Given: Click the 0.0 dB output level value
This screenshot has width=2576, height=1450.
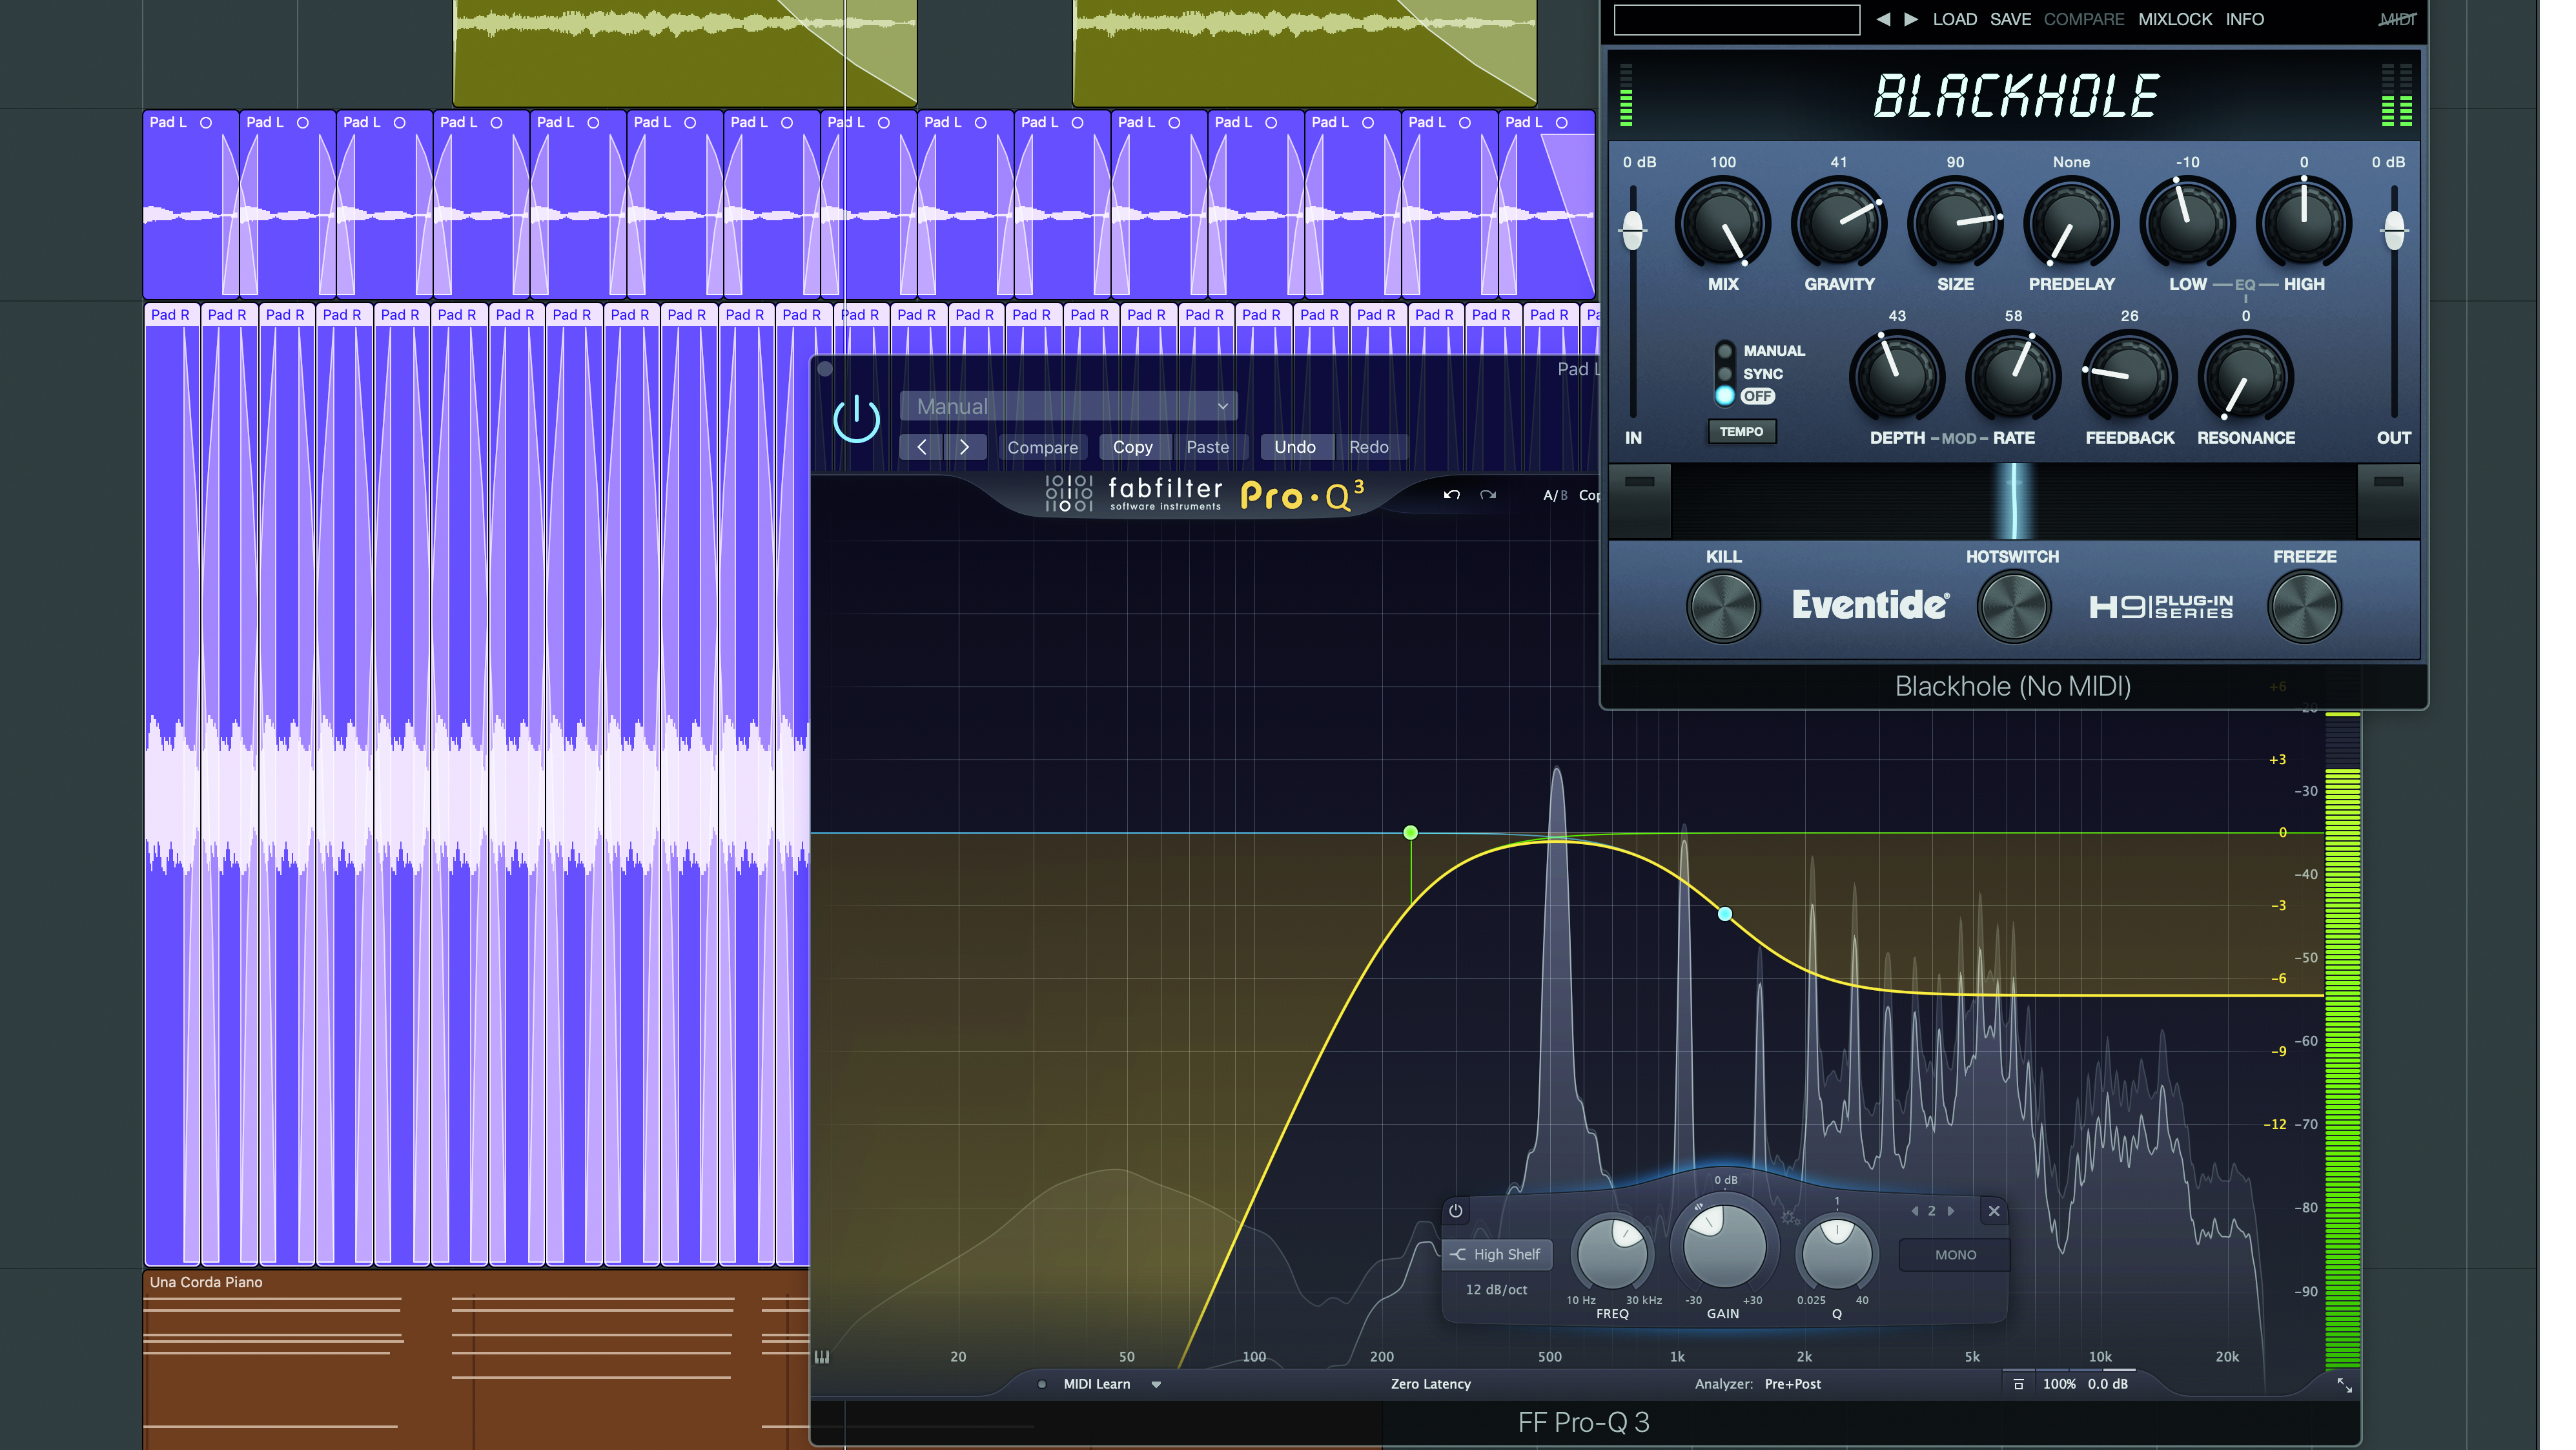Looking at the screenshot, I should (x=2108, y=1384).
